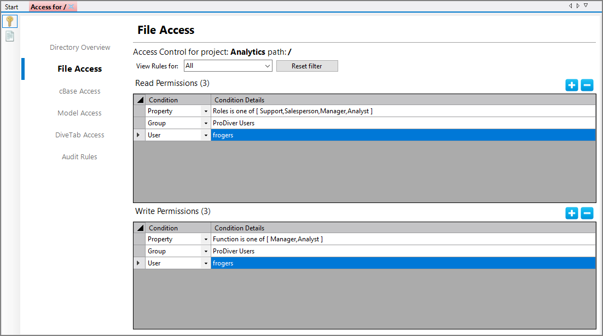This screenshot has height=336, width=603.
Task: Add a new Write Permissions rule
Action: (x=571, y=213)
